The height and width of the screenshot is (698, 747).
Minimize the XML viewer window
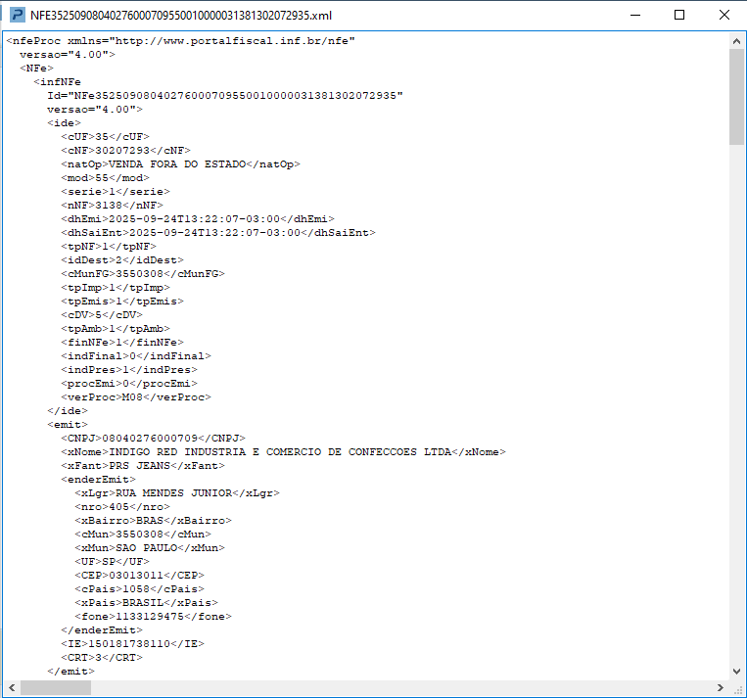click(x=635, y=15)
